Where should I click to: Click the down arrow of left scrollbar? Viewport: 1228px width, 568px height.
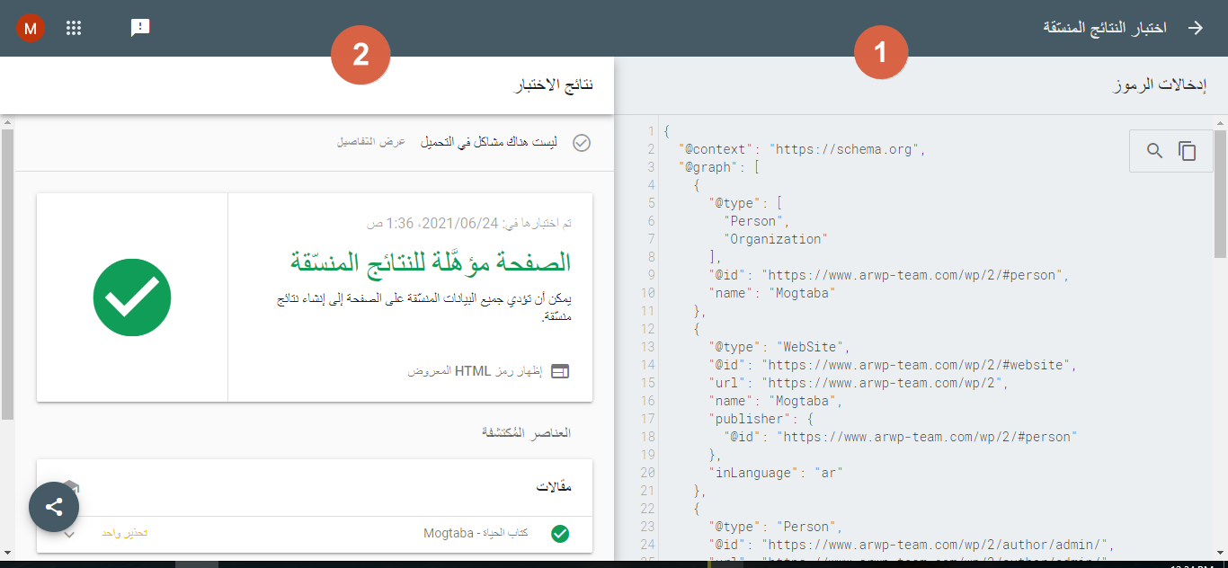[7, 552]
